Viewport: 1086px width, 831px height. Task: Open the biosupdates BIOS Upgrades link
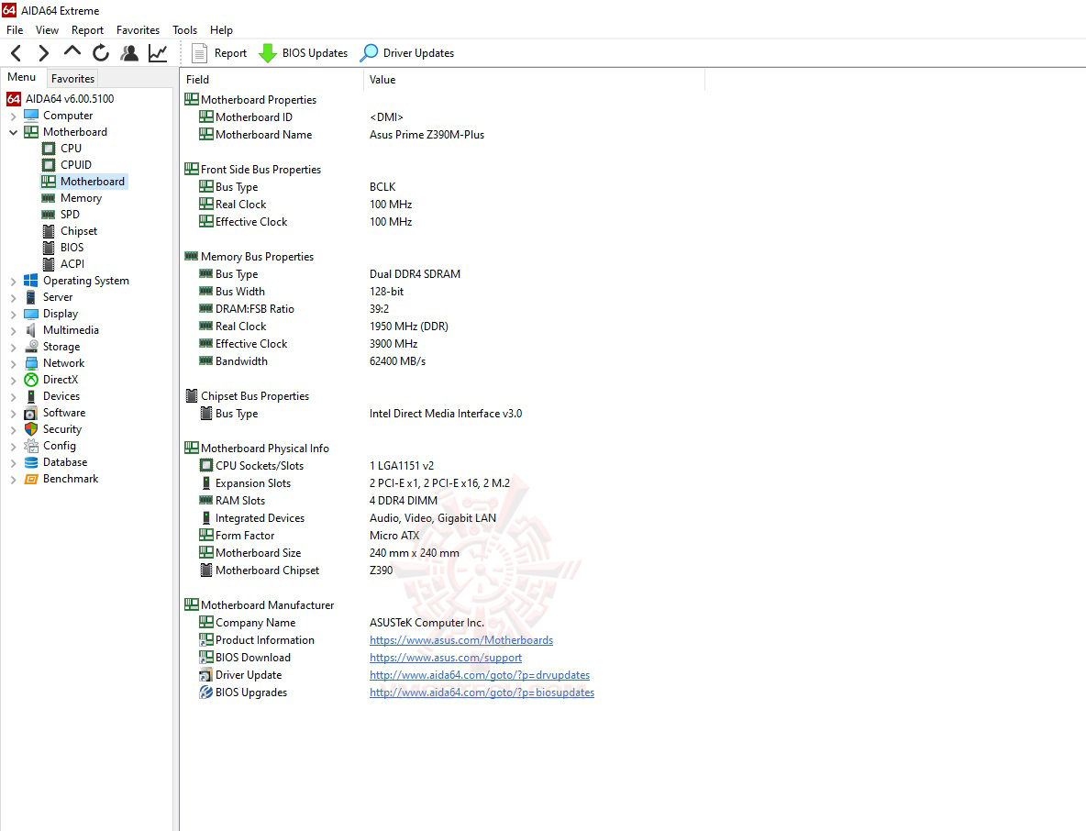482,692
